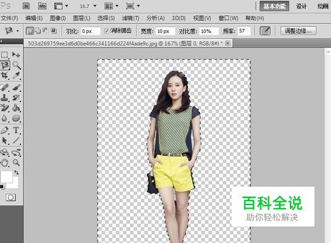Open the 滤镜(T) menu
The width and height of the screenshot is (331, 243).
[130, 18]
